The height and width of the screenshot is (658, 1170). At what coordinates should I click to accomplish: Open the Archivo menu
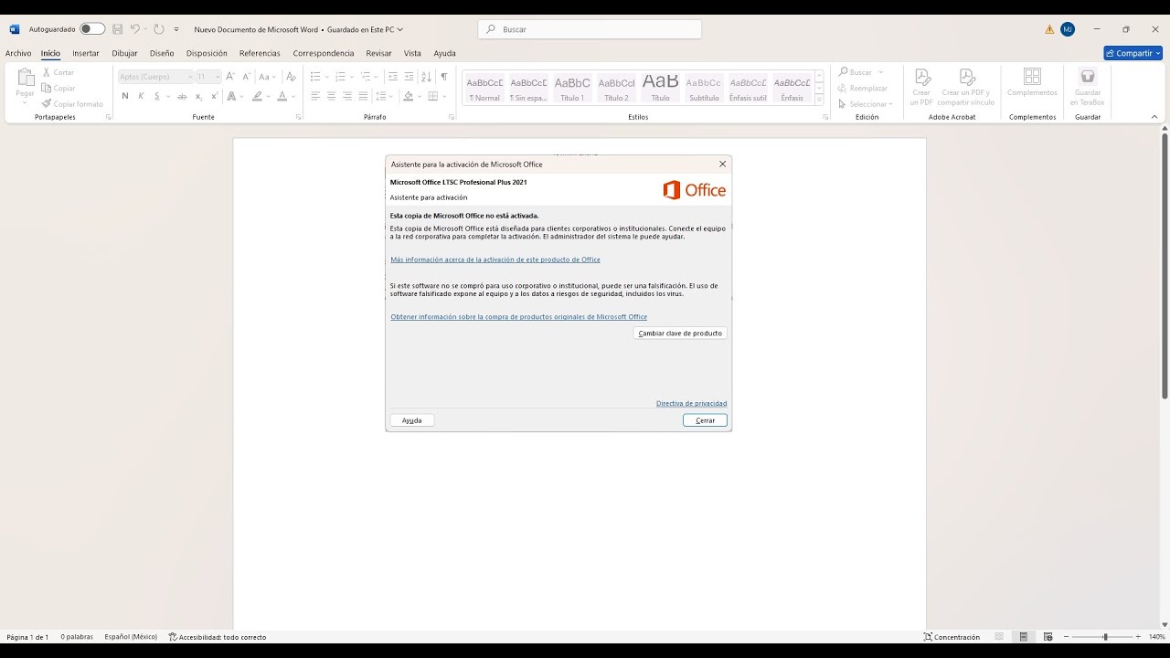click(x=18, y=53)
